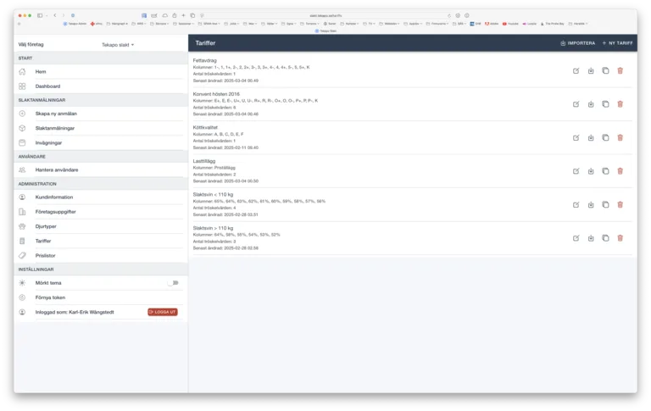
Task: Duplicate the Fettavdrag tariff
Action: (x=605, y=71)
